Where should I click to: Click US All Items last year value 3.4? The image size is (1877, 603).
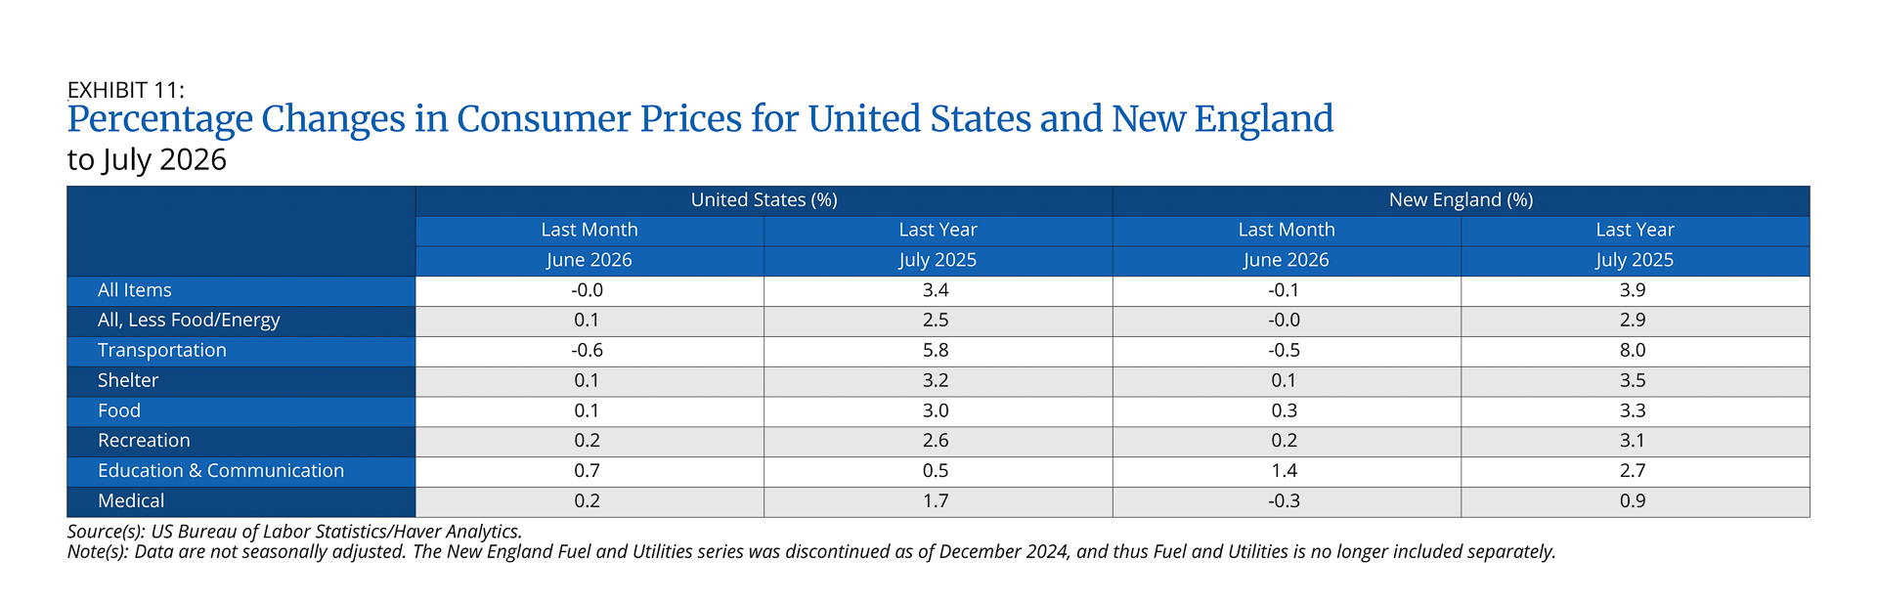tap(936, 290)
